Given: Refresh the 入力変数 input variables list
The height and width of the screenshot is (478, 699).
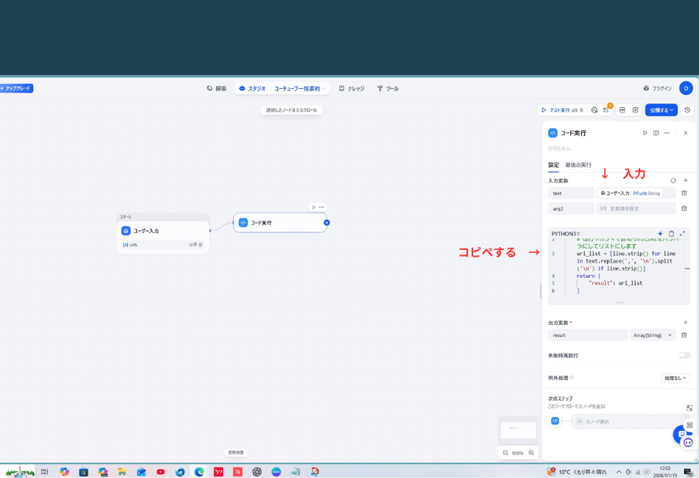Looking at the screenshot, I should point(673,180).
